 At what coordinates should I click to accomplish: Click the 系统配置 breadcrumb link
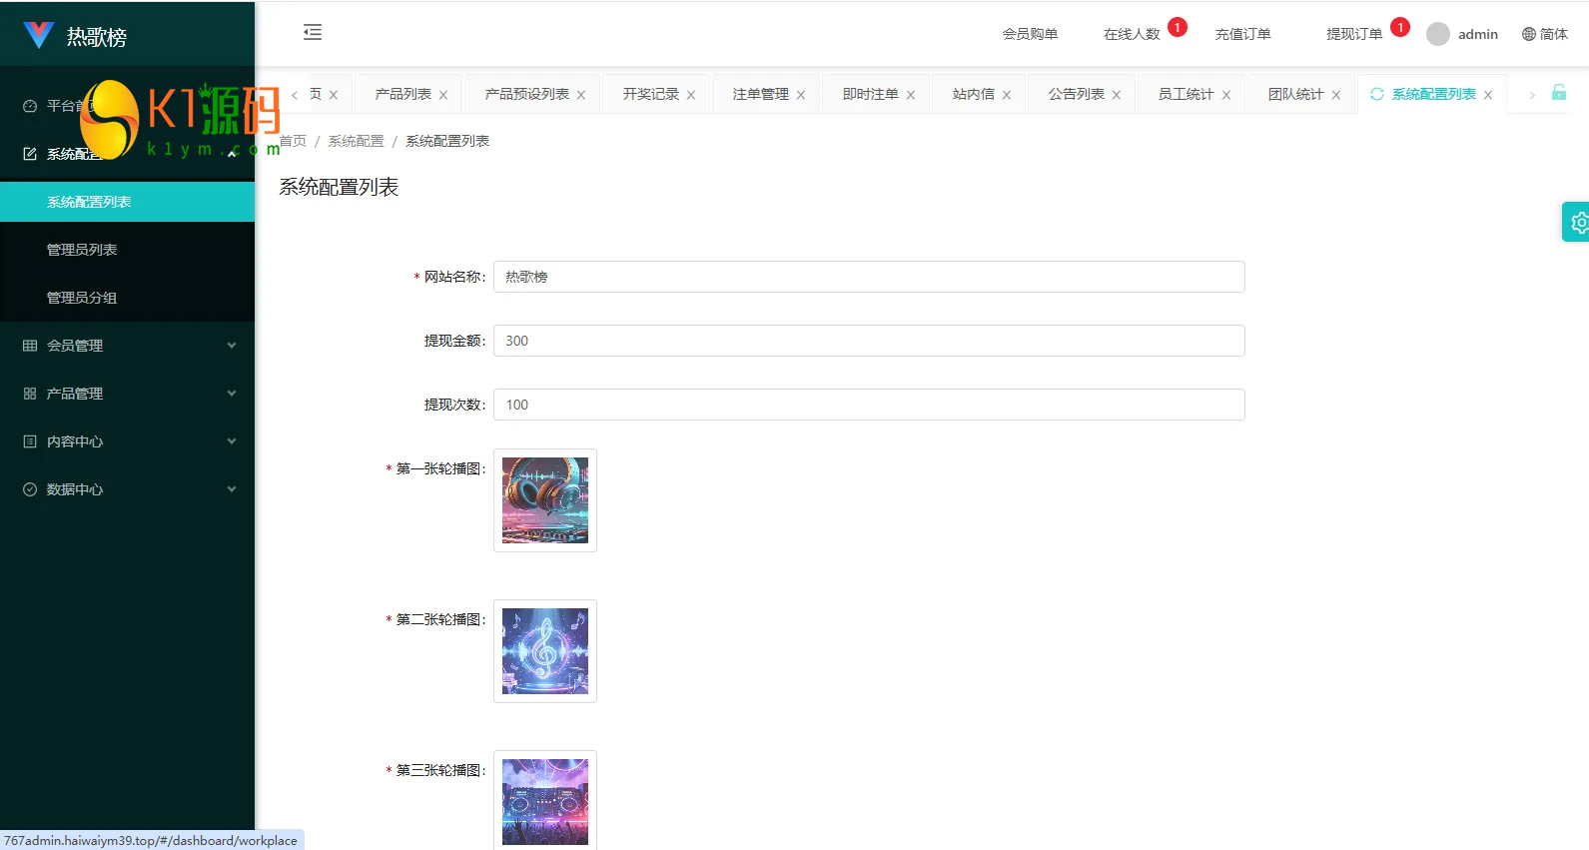pyautogui.click(x=356, y=141)
